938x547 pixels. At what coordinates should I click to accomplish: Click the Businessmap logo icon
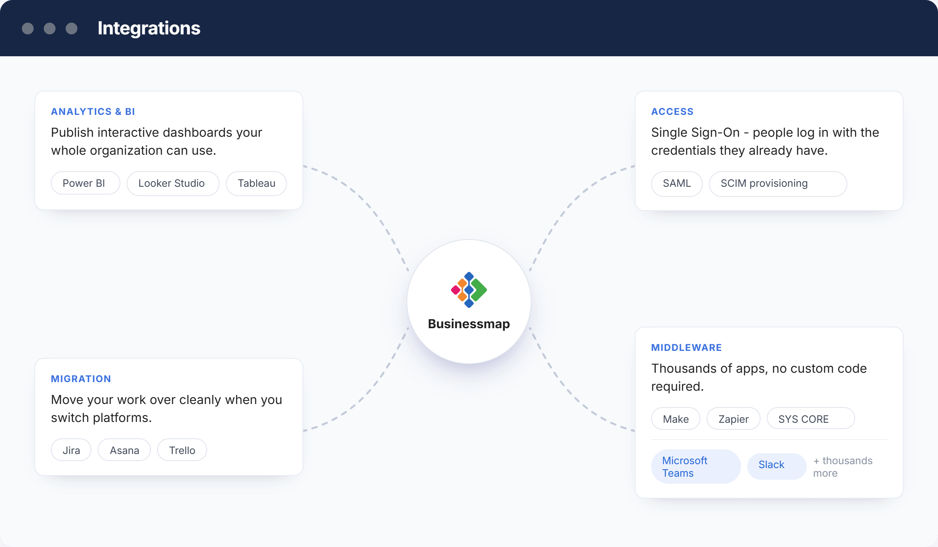coord(469,290)
